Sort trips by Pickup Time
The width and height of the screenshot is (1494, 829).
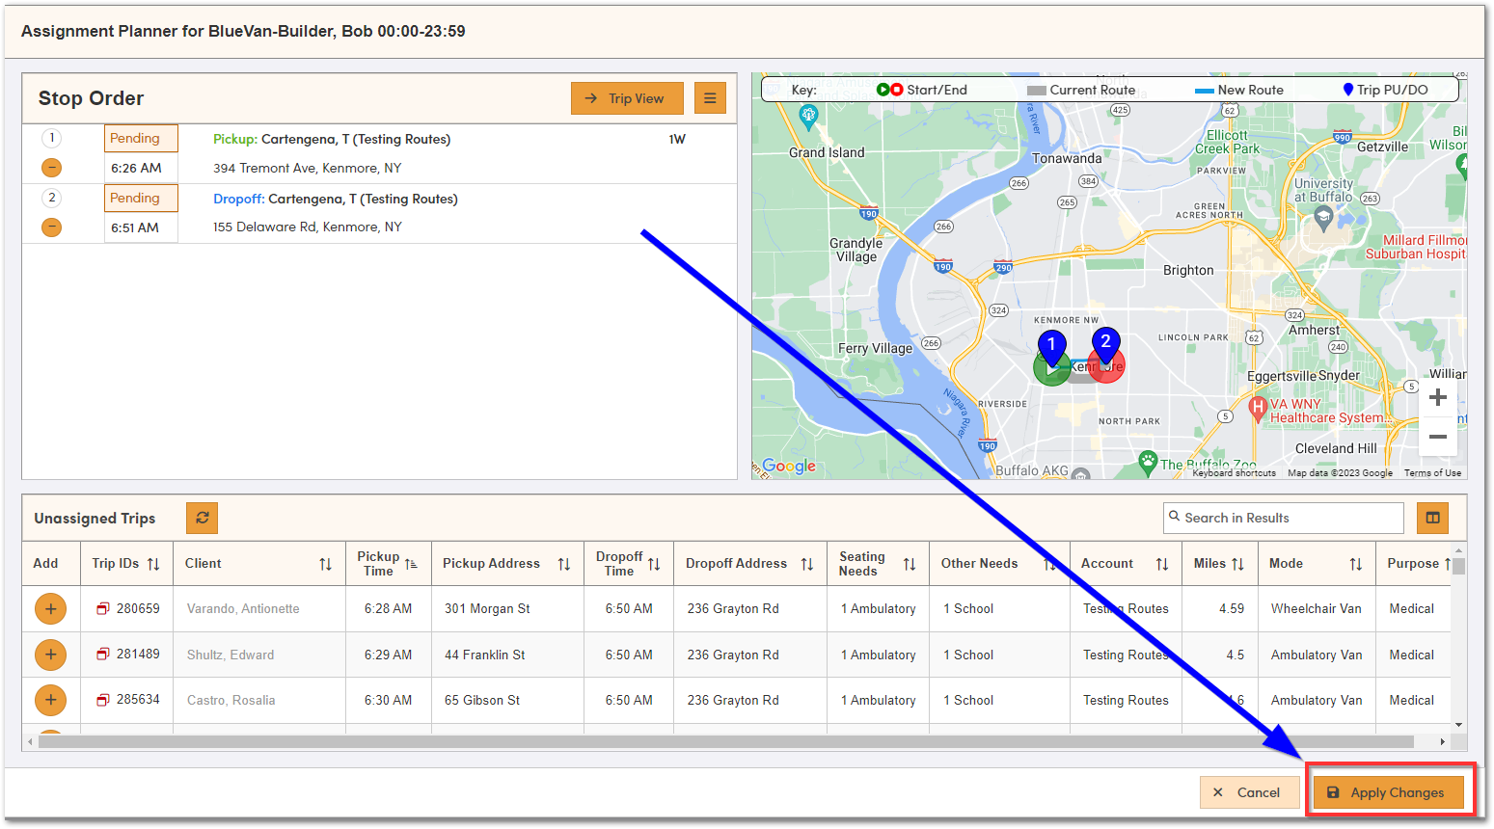click(x=412, y=563)
